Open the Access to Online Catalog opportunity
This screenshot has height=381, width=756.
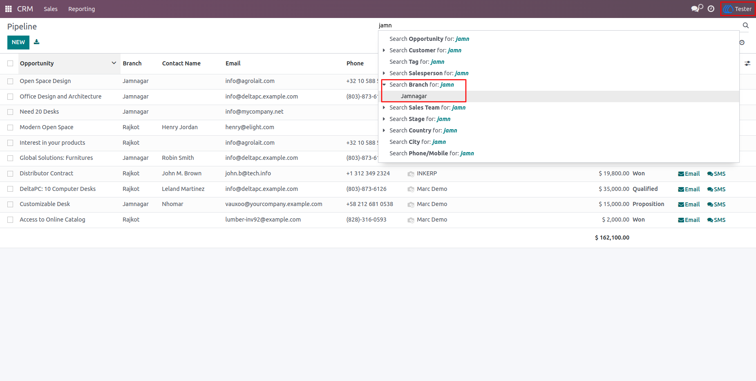[x=52, y=220]
